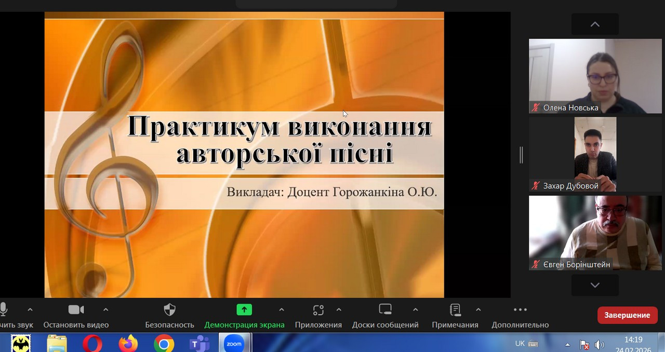
Task: Click the Демонстрация экрана label
Action: click(244, 324)
